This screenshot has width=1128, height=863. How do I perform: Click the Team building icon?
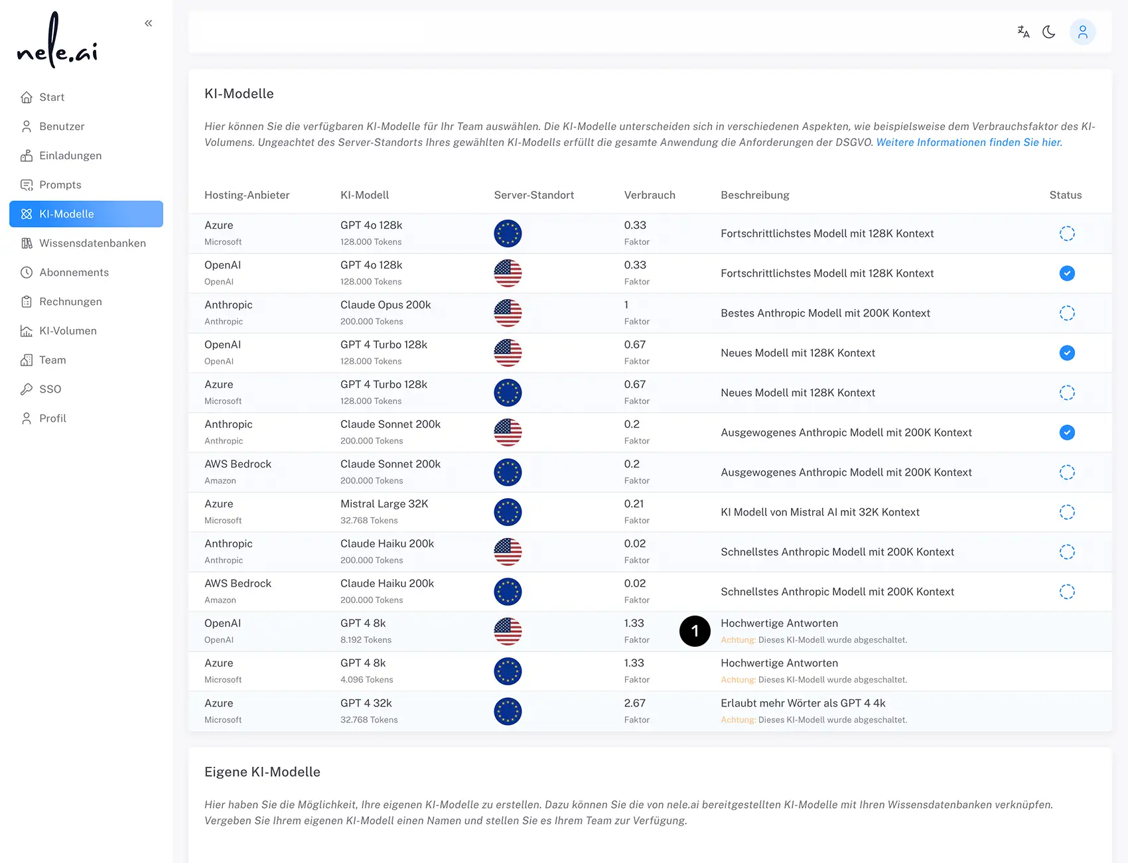coord(27,360)
